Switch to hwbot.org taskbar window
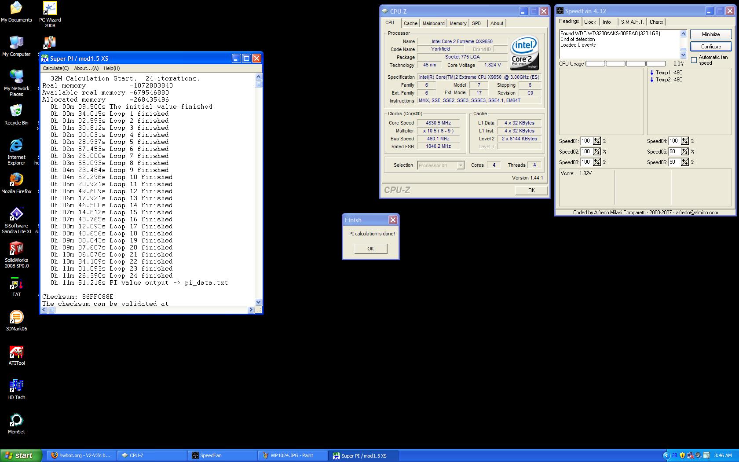 point(81,455)
